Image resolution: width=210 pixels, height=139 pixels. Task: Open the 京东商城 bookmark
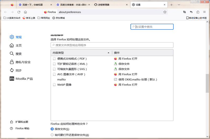pos(59,18)
